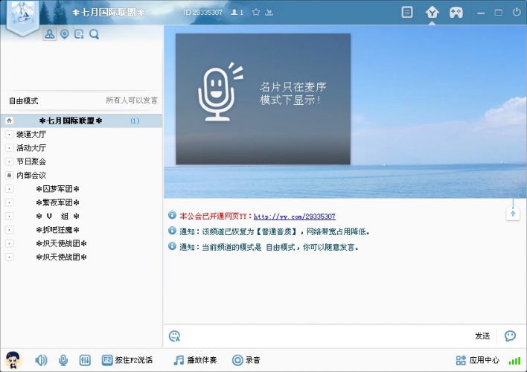Expand the 活动大厅 channel node
The image size is (527, 372).
coord(9,148)
